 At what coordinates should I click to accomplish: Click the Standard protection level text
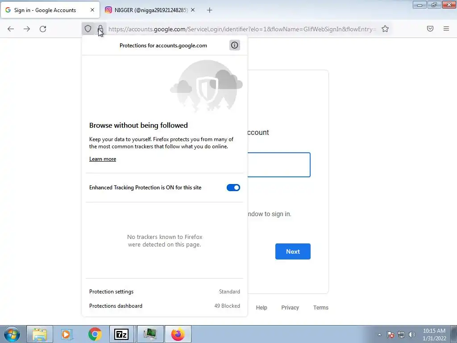(x=230, y=292)
